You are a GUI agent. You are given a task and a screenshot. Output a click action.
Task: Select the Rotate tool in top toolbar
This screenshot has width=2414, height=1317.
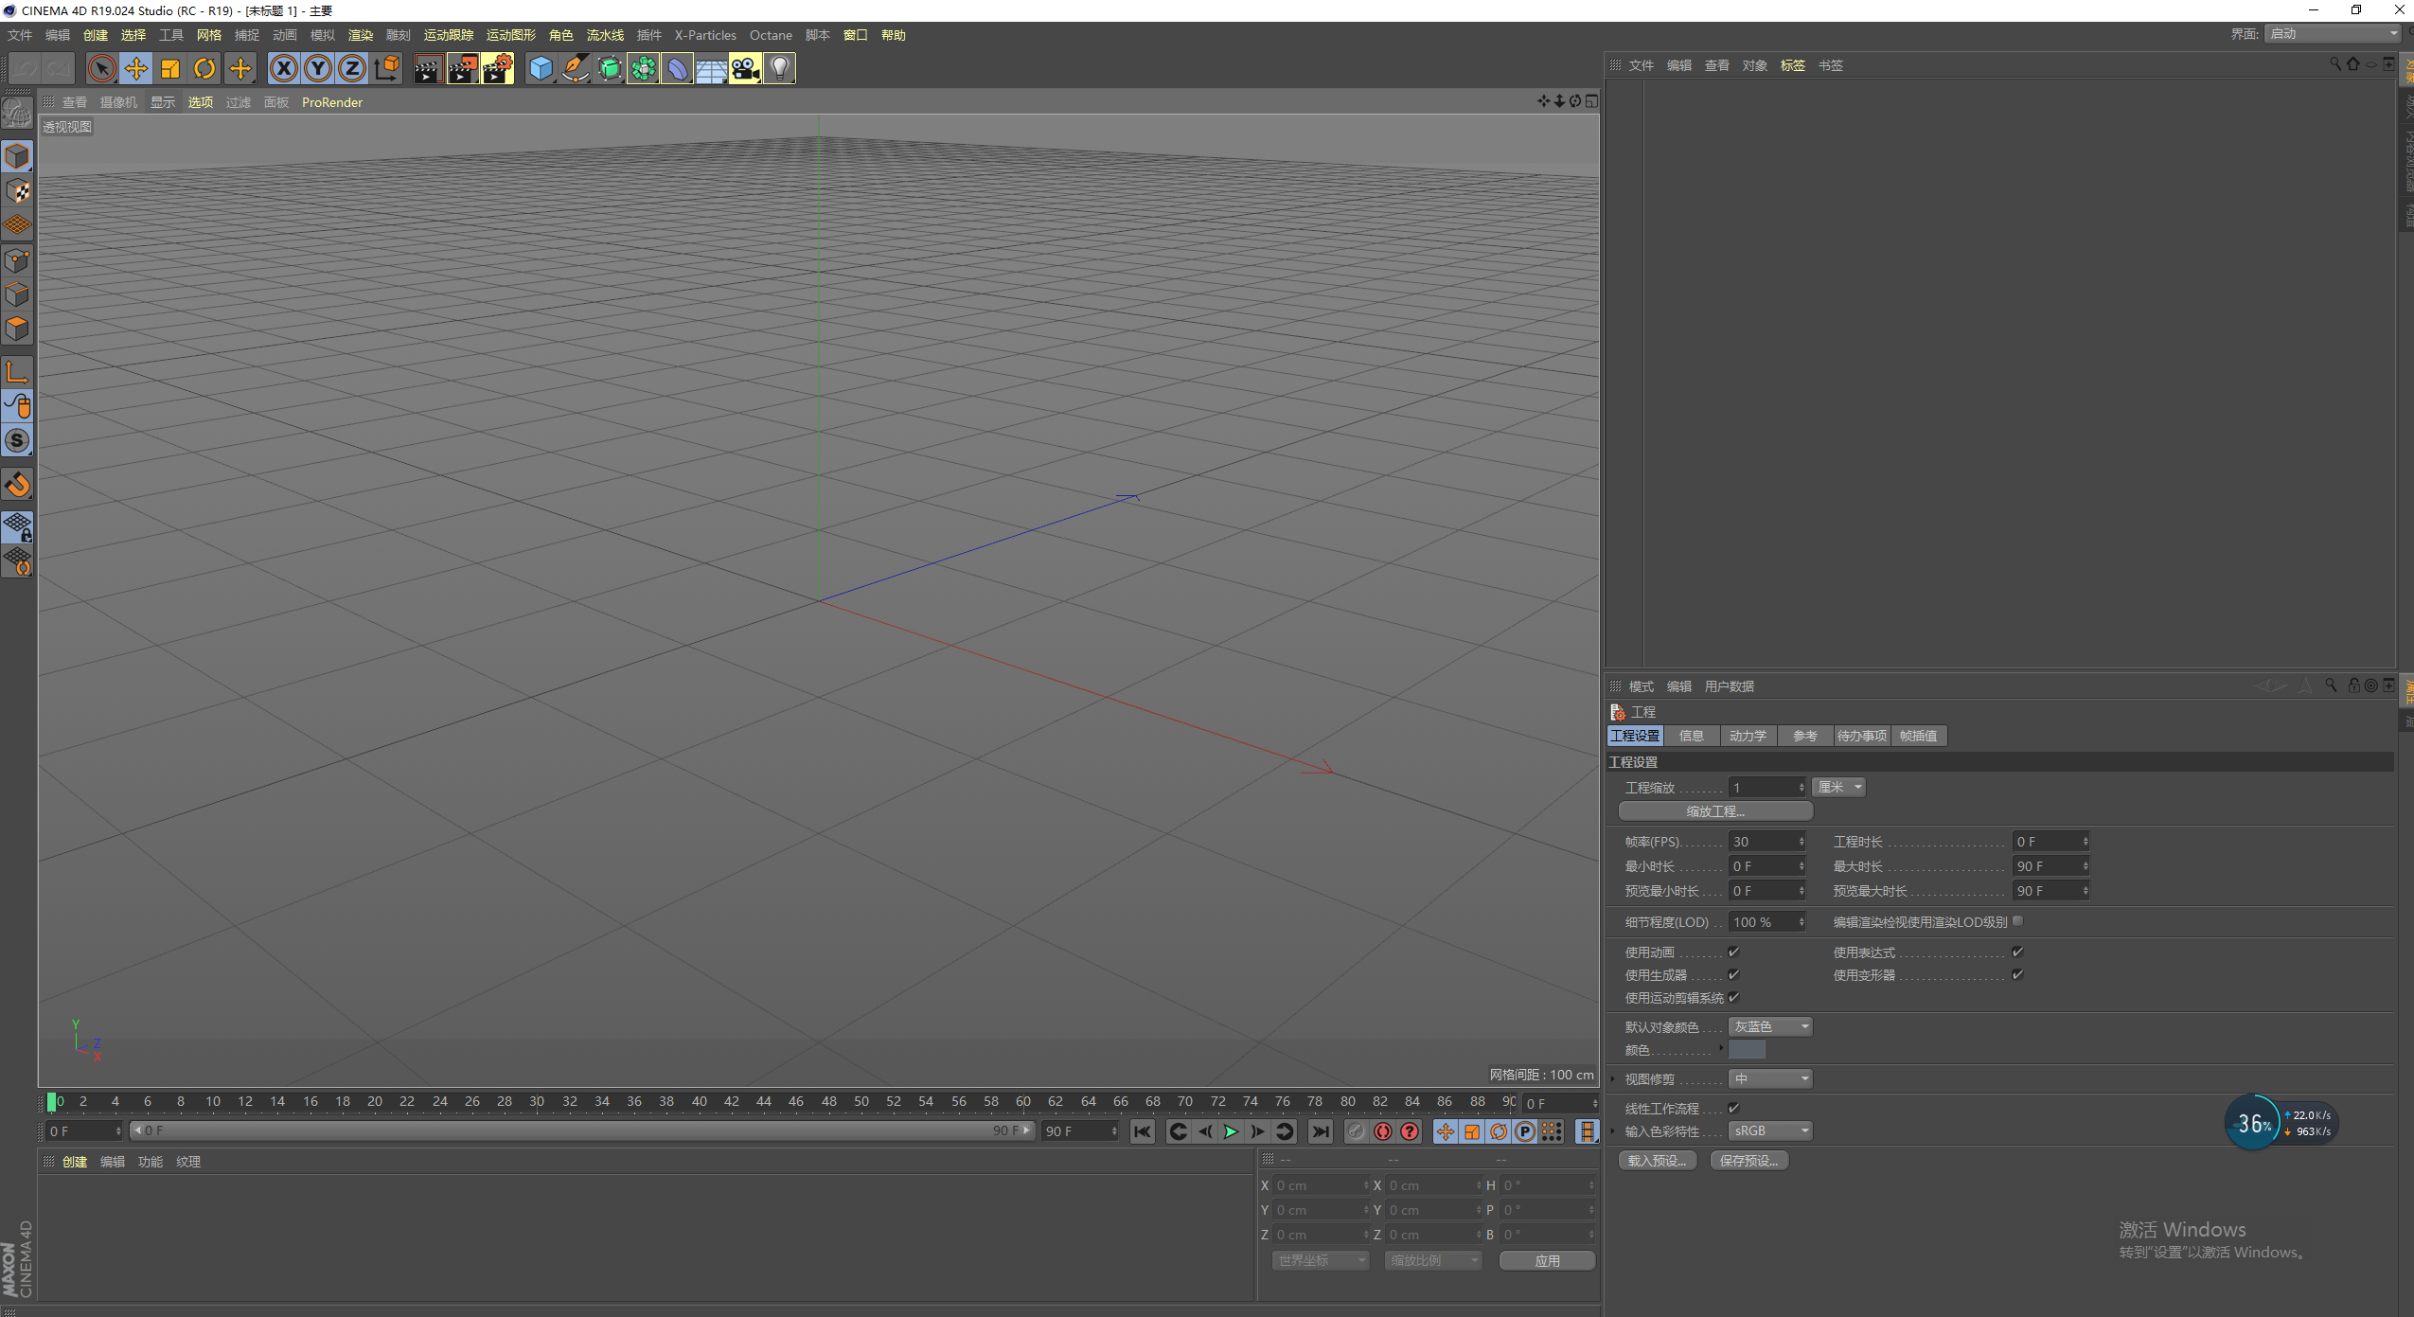204,68
